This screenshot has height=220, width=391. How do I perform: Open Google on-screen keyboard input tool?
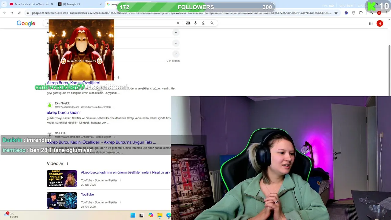[188, 23]
